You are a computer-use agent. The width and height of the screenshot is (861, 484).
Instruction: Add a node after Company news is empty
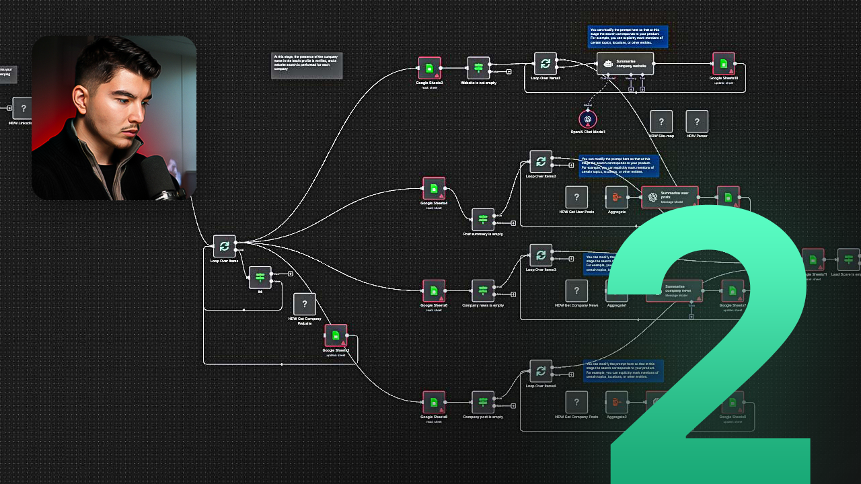pos(513,294)
